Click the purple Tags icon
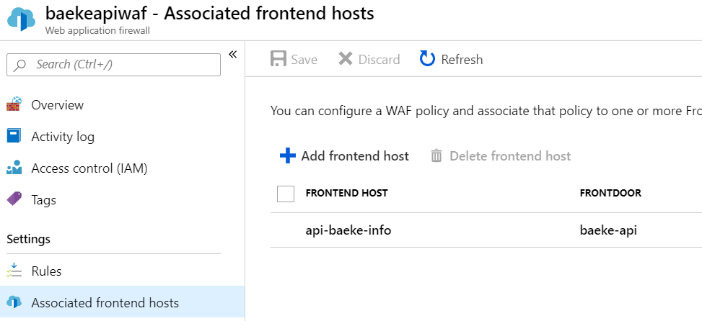The image size is (702, 321). [x=14, y=199]
